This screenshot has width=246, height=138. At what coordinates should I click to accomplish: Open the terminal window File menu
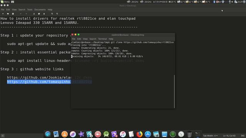[x=73, y=39]
